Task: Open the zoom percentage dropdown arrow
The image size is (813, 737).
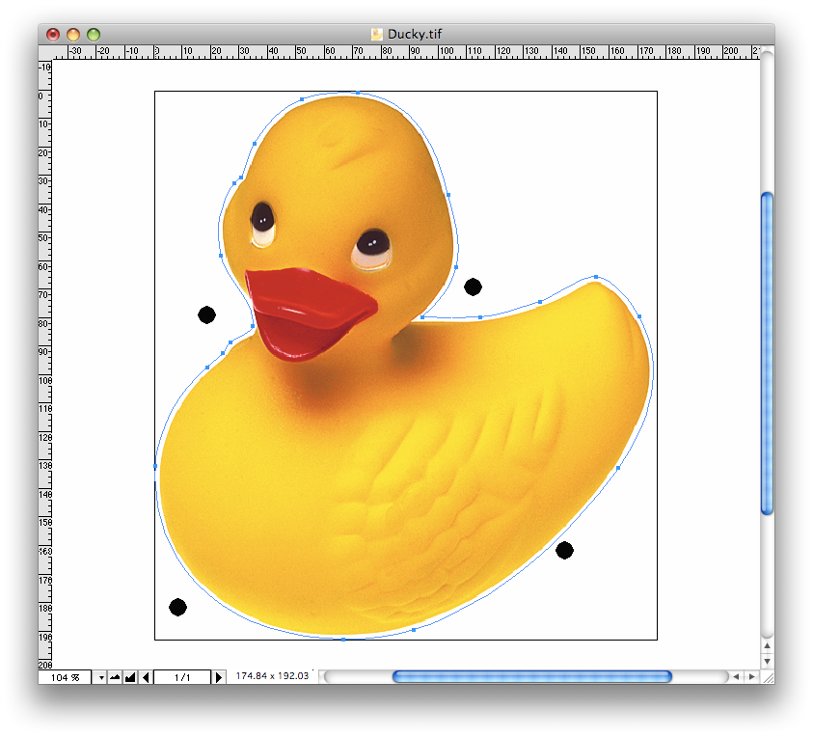Action: [x=100, y=677]
